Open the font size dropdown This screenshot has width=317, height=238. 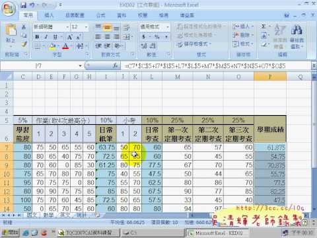click(x=87, y=27)
